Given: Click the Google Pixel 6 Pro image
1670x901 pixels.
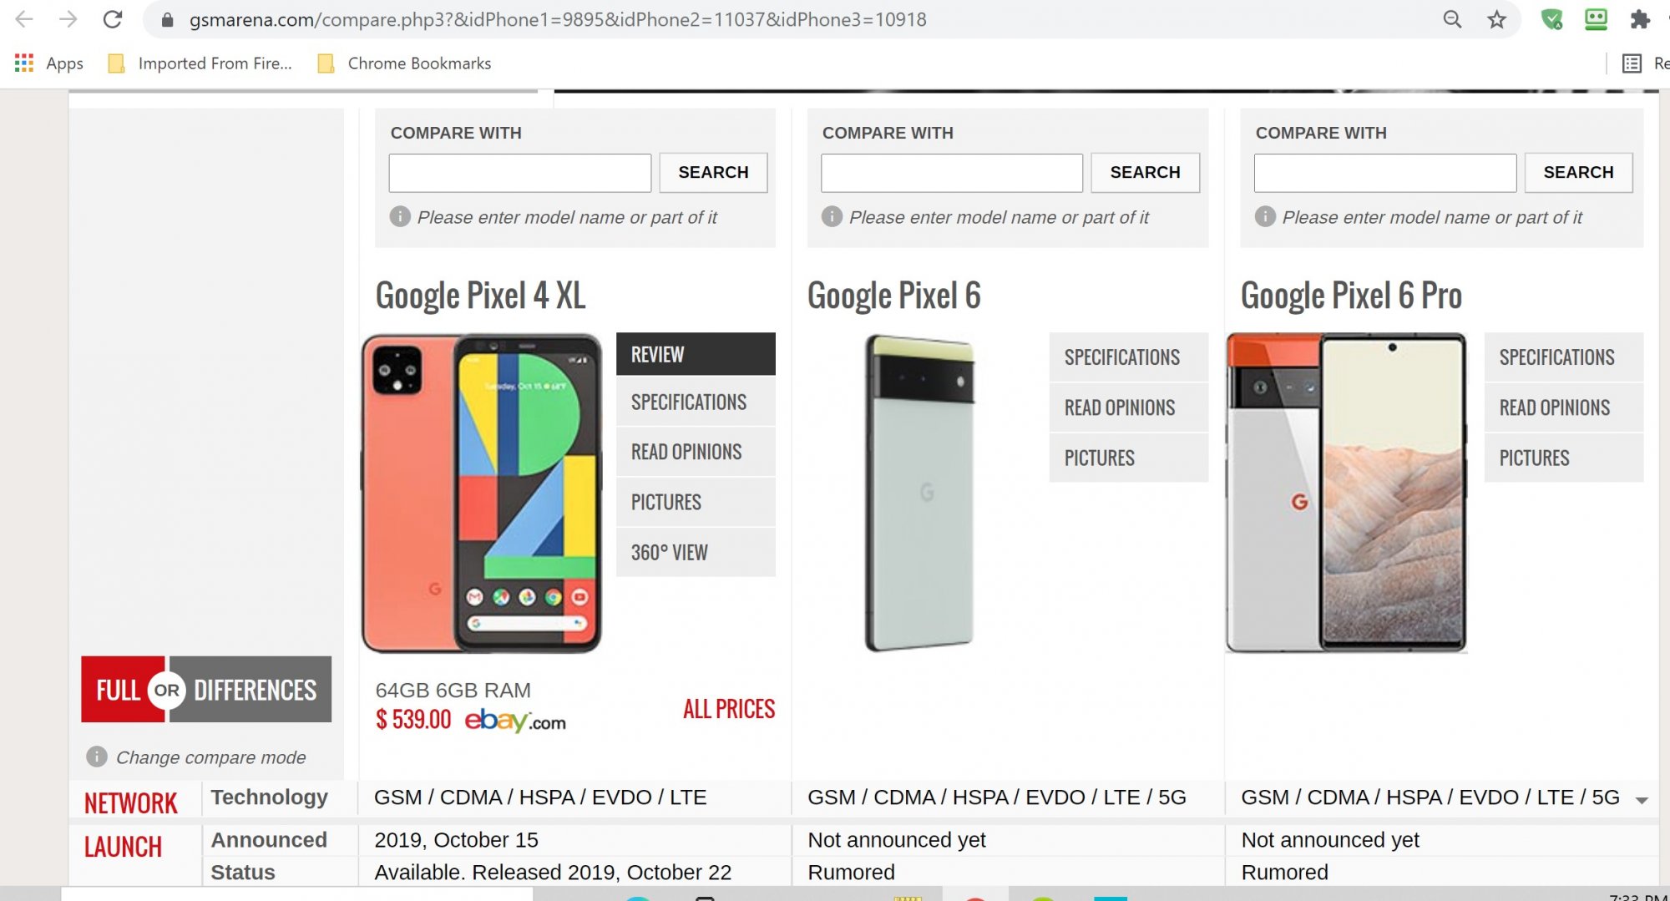Looking at the screenshot, I should click(x=1346, y=493).
